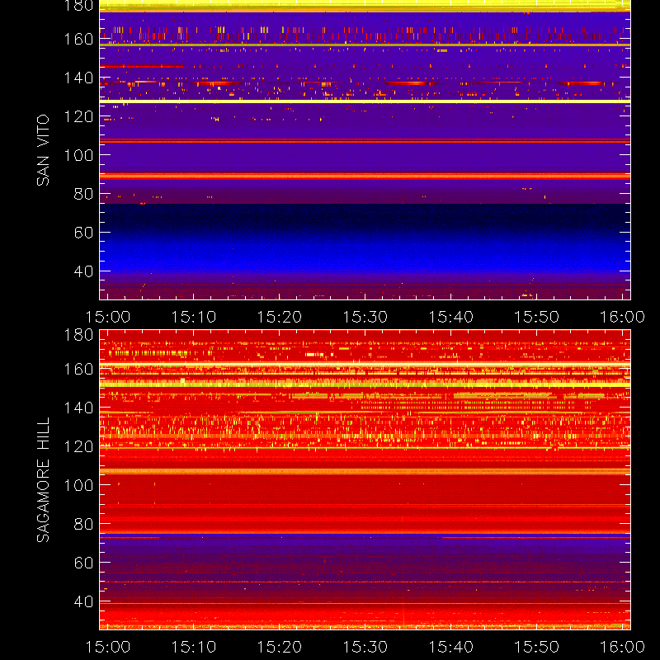Viewport: 660px width, 660px height.
Task: Click the 15:20 label below Sagamore Hill plot
Action: [280, 647]
